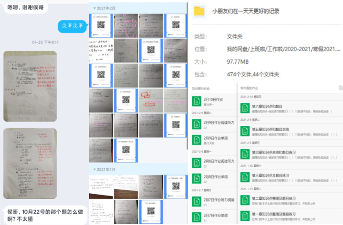This screenshot has width=343, height=225.
Task: Click the photo gallery vertical scrollbar
Action: point(187,76)
